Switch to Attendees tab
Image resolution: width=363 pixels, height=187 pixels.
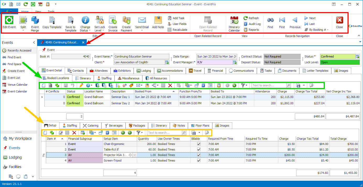[x=99, y=71]
